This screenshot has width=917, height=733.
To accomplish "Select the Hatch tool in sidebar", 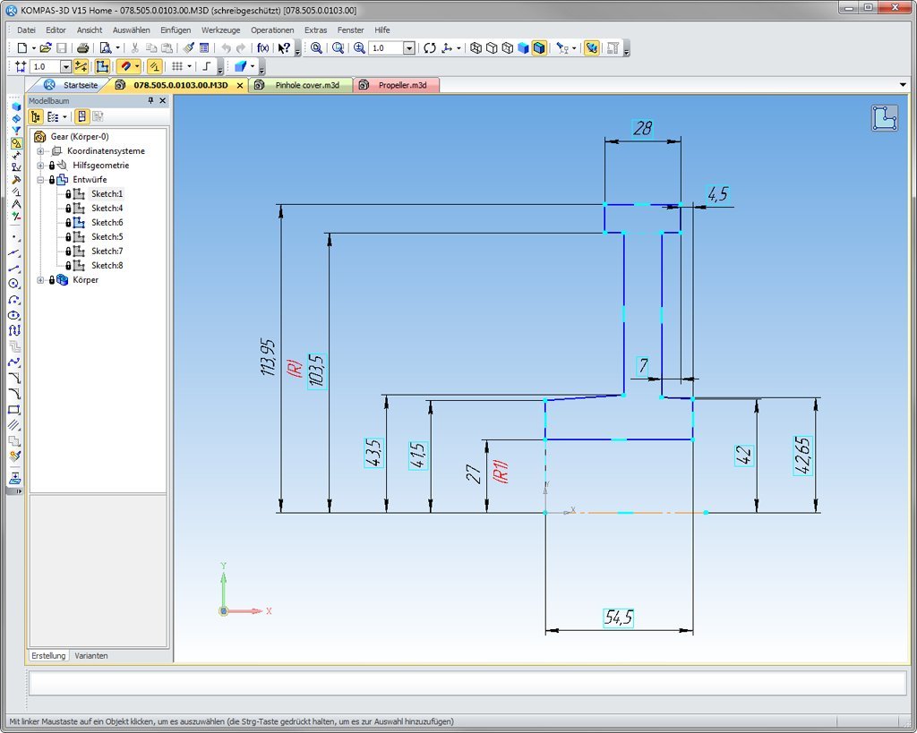I will pyautogui.click(x=15, y=425).
